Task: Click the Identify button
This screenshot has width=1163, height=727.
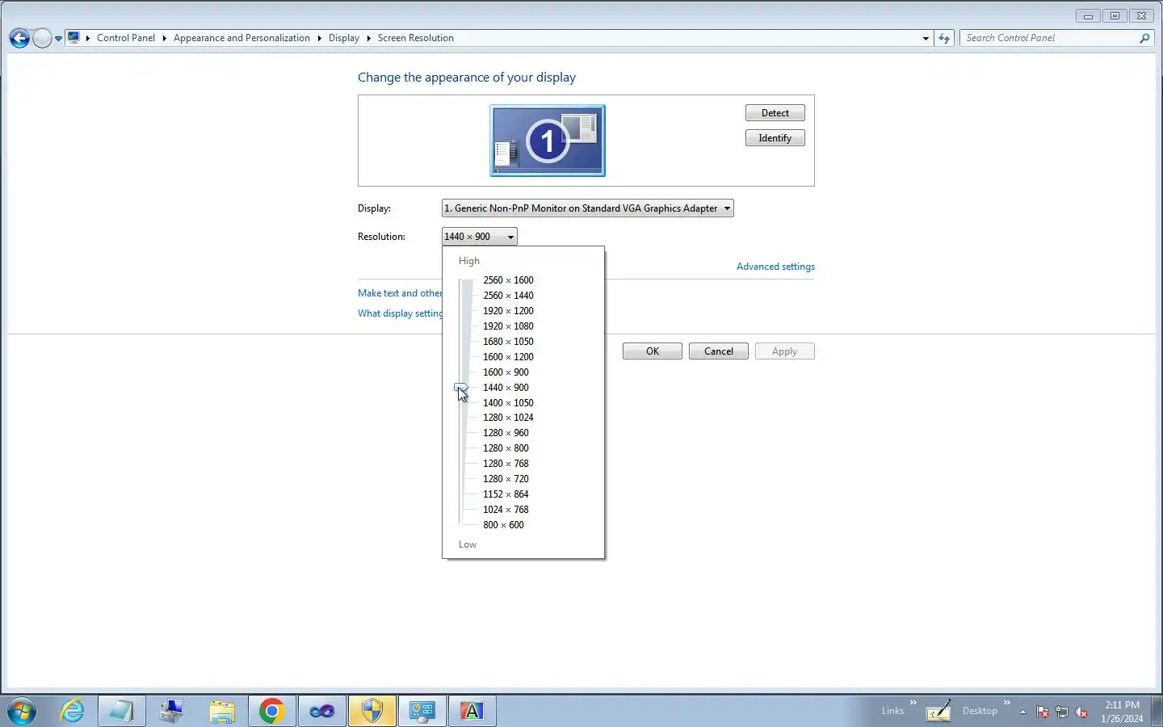Action: pos(775,138)
